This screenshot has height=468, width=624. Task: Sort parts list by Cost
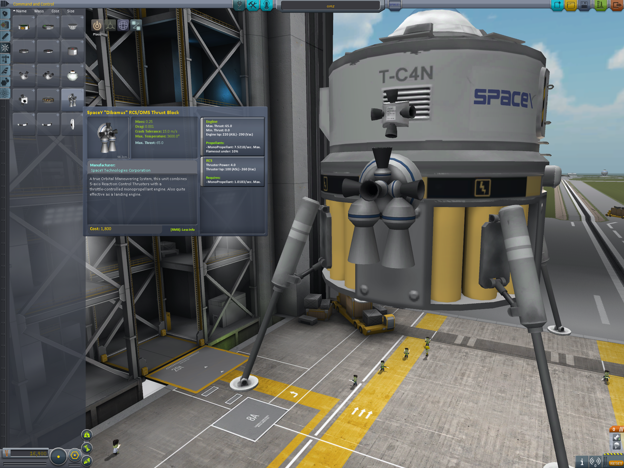pos(55,11)
